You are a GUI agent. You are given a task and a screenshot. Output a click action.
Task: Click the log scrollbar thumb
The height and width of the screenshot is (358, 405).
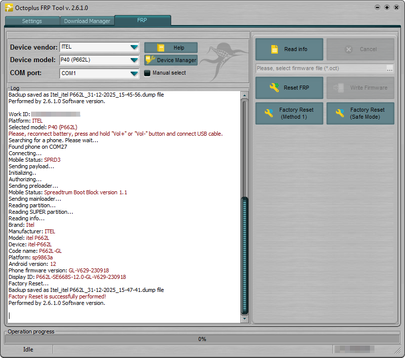[x=244, y=256]
